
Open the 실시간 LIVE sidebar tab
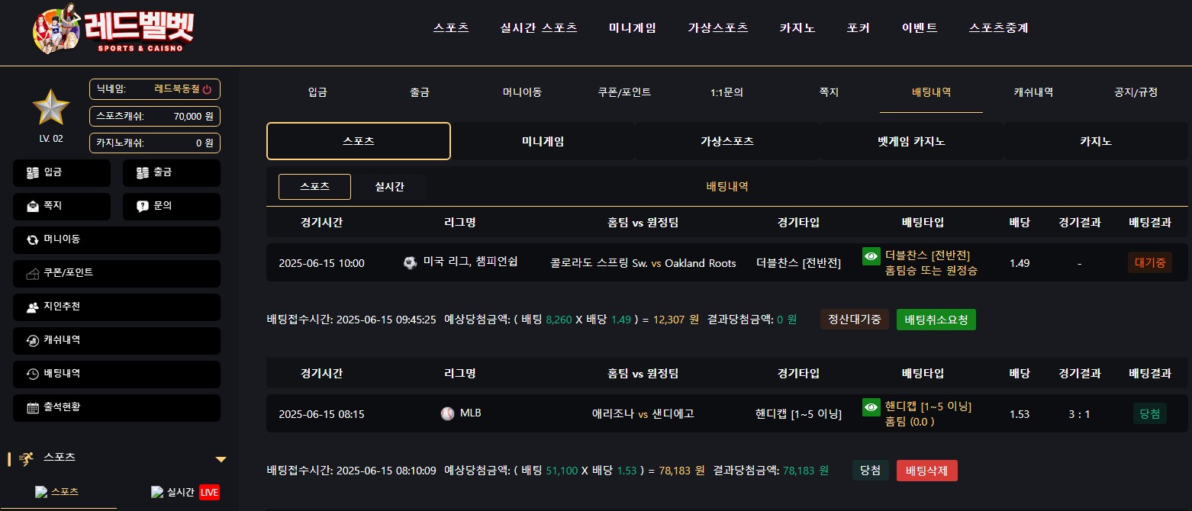coord(185,493)
